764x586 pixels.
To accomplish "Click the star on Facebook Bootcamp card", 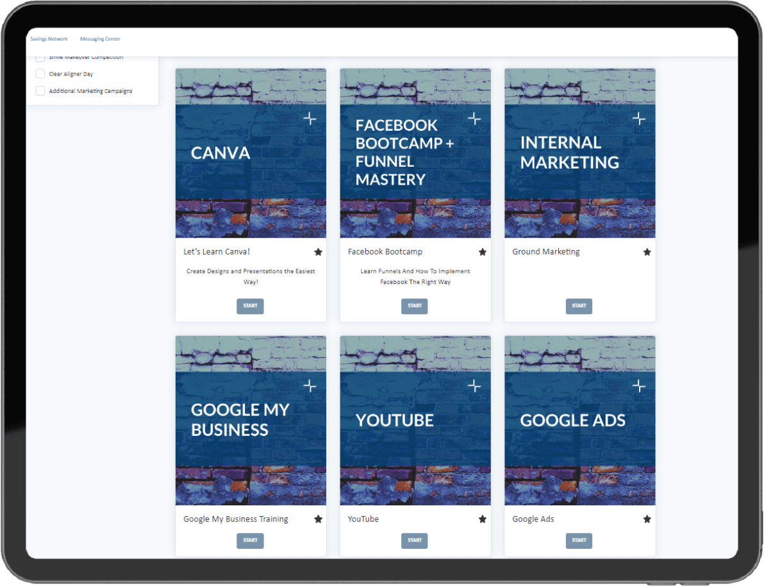I will (483, 252).
